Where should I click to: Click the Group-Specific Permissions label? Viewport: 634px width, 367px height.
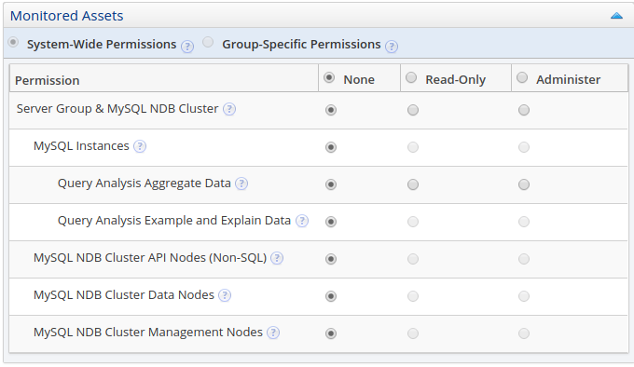[301, 44]
